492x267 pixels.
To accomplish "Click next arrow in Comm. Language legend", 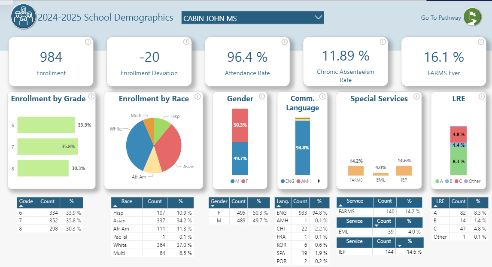I will [x=319, y=181].
